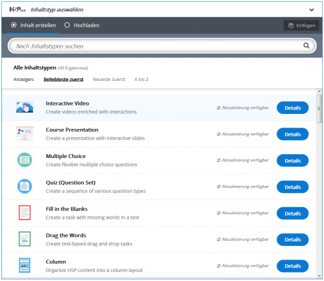Image resolution: width=324 pixels, height=281 pixels.
Task: Select the Hochladen radio option
Action: 82,25
